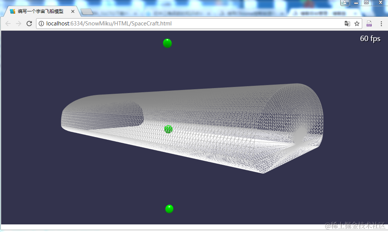Click the browser back arrow
The height and width of the screenshot is (232, 388).
coord(8,24)
